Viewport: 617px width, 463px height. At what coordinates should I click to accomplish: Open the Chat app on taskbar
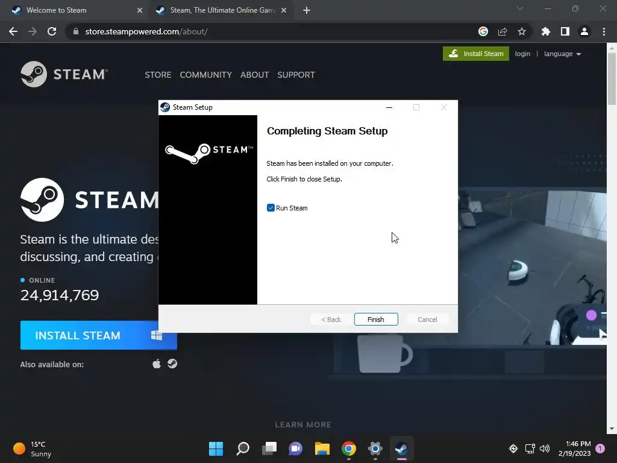point(295,449)
